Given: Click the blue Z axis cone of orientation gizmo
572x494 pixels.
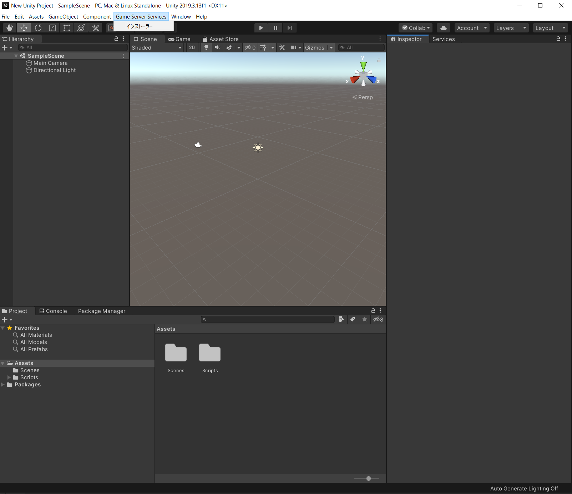Looking at the screenshot, I should [x=372, y=79].
